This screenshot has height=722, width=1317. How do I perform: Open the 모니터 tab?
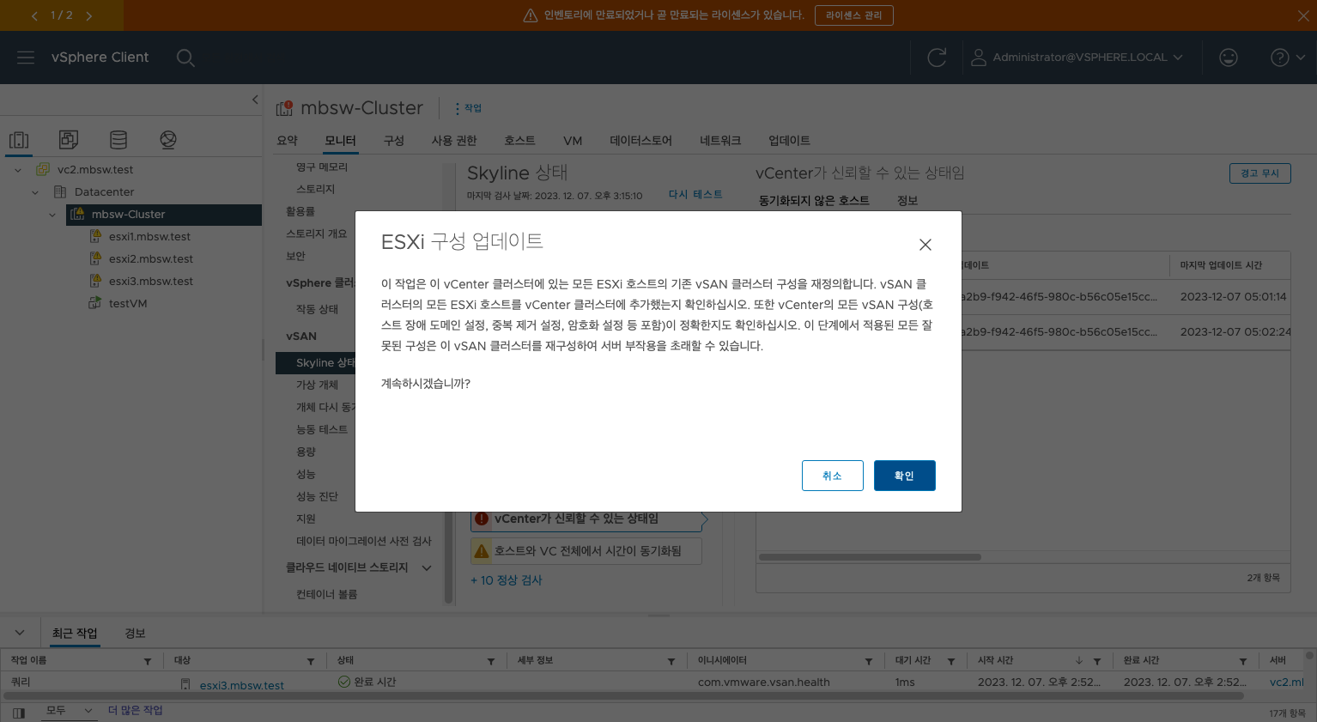(x=340, y=141)
